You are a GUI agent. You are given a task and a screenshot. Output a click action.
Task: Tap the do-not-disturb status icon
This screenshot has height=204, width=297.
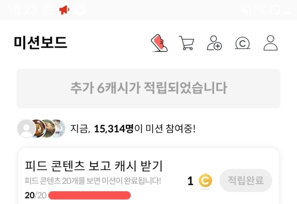(x=48, y=10)
